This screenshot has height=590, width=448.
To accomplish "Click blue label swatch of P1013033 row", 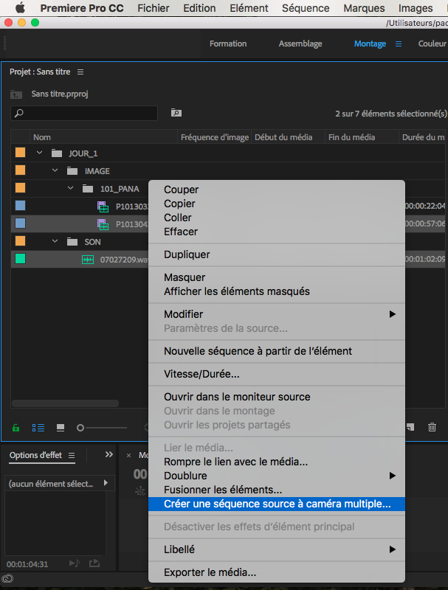I will click(x=21, y=206).
